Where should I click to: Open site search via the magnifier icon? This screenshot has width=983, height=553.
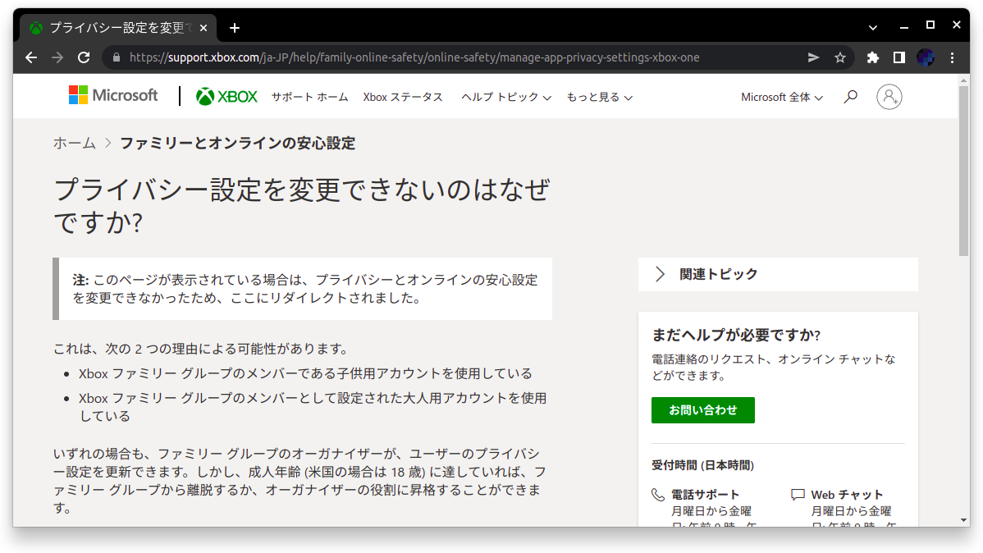tap(850, 96)
